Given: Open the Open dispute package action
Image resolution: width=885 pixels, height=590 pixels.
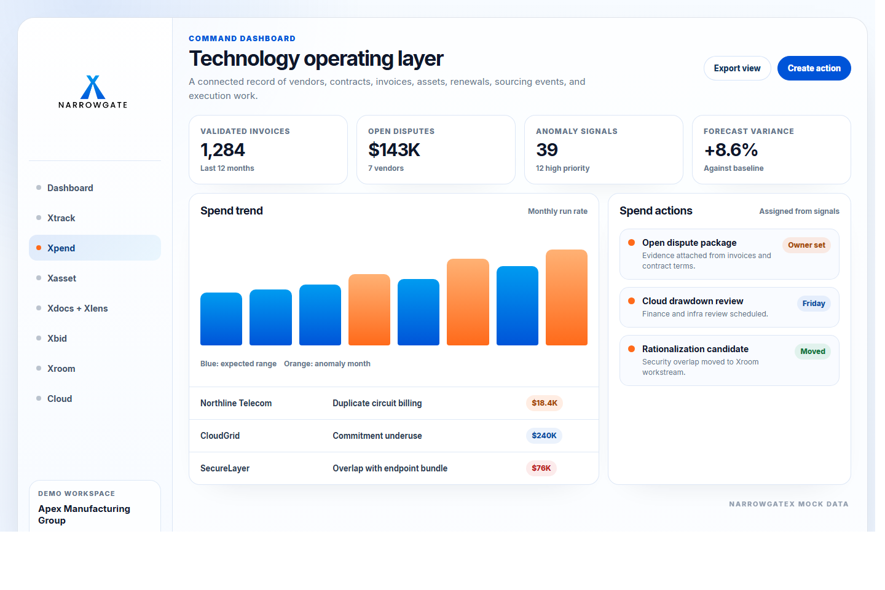Looking at the screenshot, I should coord(730,254).
